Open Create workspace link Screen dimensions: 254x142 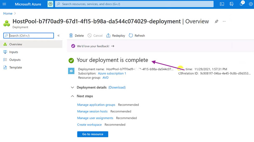pyautogui.click(x=90, y=125)
